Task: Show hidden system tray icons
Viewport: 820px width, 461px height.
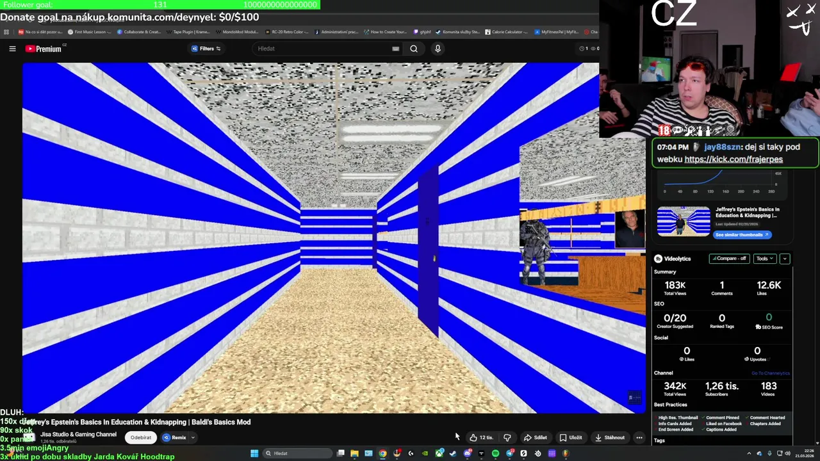Action: [749, 453]
